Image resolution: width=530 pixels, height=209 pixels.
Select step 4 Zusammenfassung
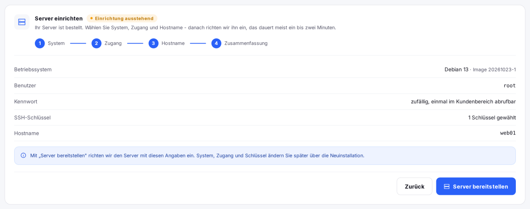239,43
